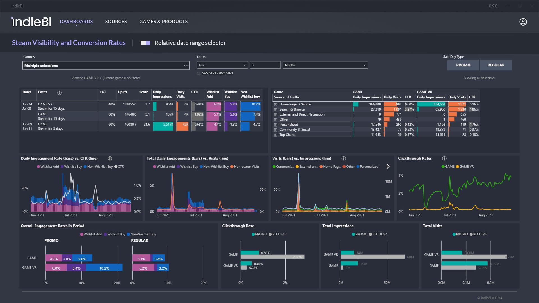This screenshot has width=539, height=303.
Task: Click the relative date range selector icon
Action: 145,43
